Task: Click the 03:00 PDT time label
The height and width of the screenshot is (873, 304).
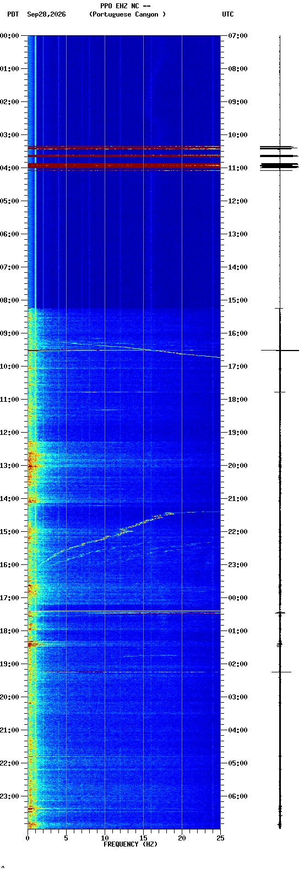Action: pos(9,135)
